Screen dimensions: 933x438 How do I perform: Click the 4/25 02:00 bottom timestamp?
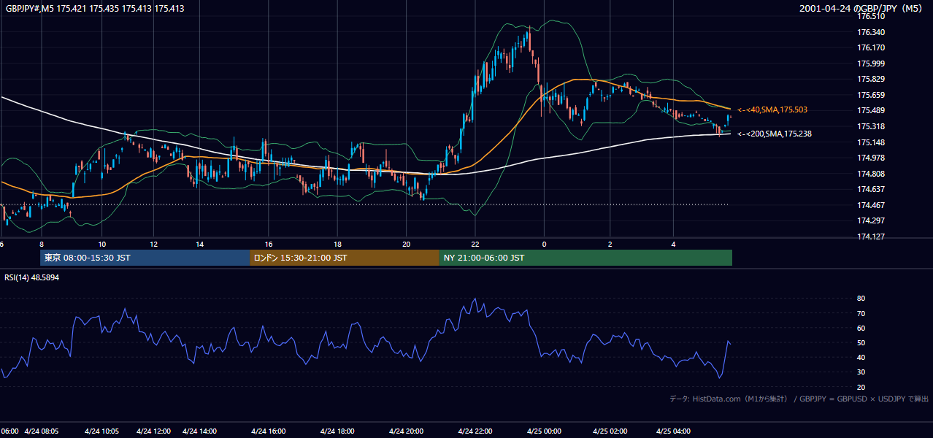pyautogui.click(x=610, y=431)
